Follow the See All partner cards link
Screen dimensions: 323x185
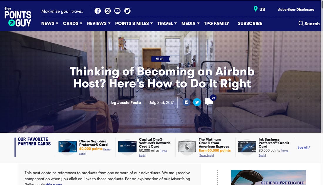[x=304, y=147]
